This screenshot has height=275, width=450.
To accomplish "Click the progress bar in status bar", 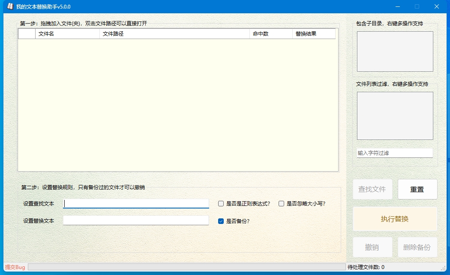I will point(186,267).
